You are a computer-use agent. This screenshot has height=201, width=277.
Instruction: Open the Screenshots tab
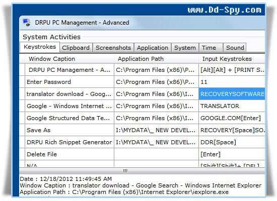point(113,48)
